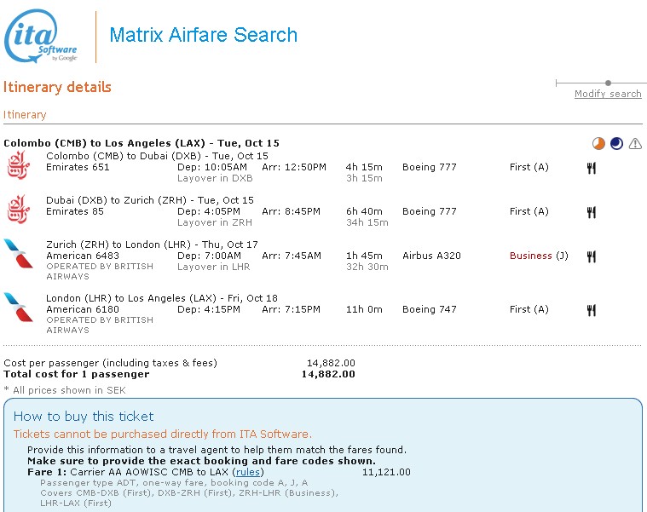
Task: Click the Itinerary section heading
Action: [x=25, y=114]
